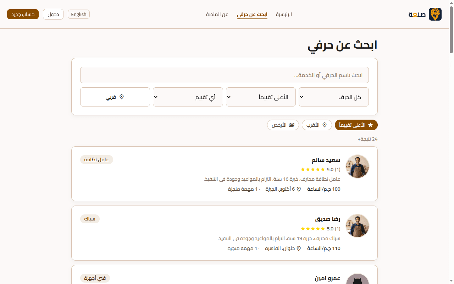454x284 pixels.
Task: Click the star rating of رضا صديق
Action: [x=313, y=229]
